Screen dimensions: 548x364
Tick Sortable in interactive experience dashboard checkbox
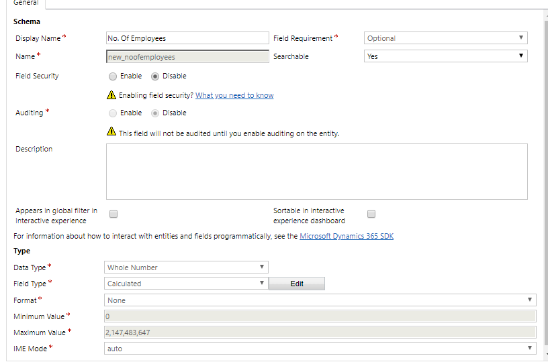tap(371, 214)
